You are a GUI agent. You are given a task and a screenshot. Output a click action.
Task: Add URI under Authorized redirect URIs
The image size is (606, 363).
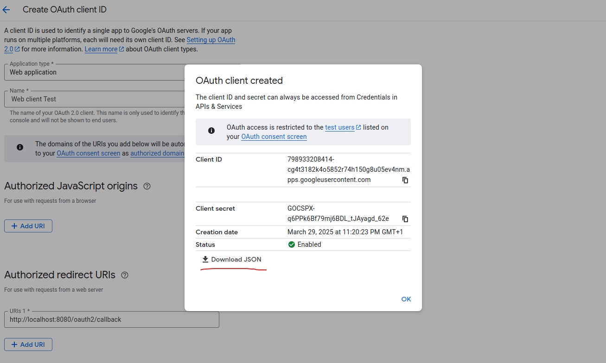tap(28, 344)
